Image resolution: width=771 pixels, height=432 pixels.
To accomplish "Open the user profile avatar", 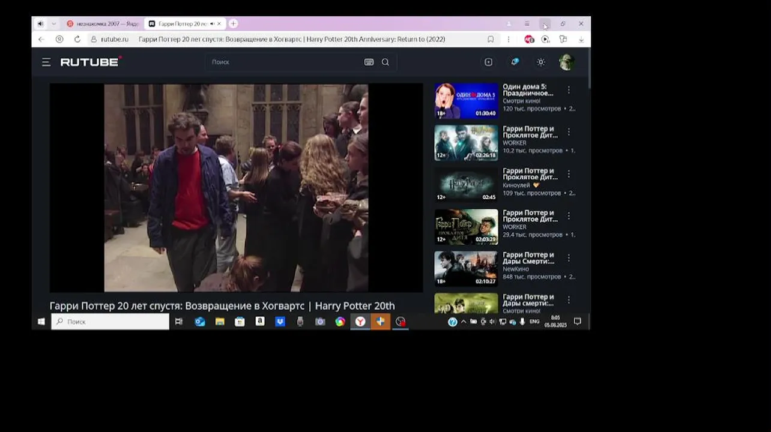I will (x=566, y=62).
